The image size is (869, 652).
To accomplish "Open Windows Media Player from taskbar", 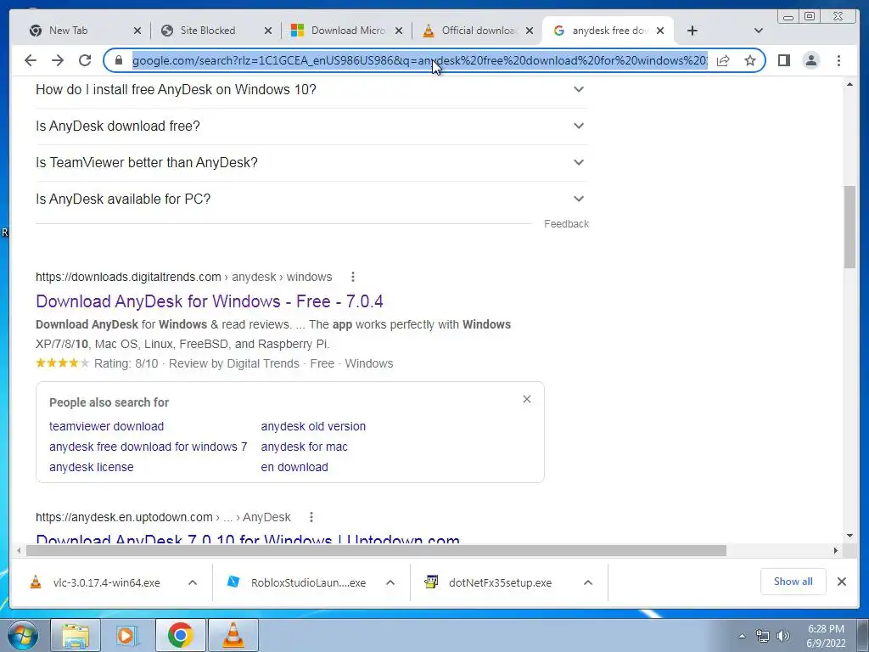I will pyautogui.click(x=127, y=635).
